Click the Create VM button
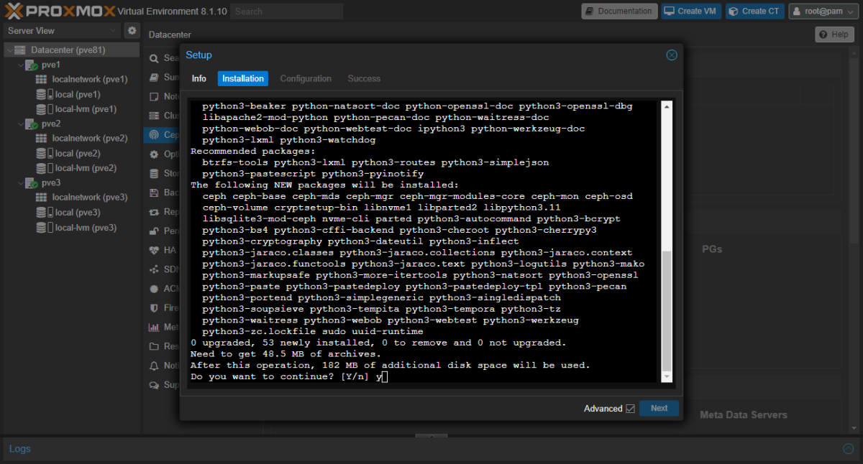The image size is (863, 464). [691, 11]
